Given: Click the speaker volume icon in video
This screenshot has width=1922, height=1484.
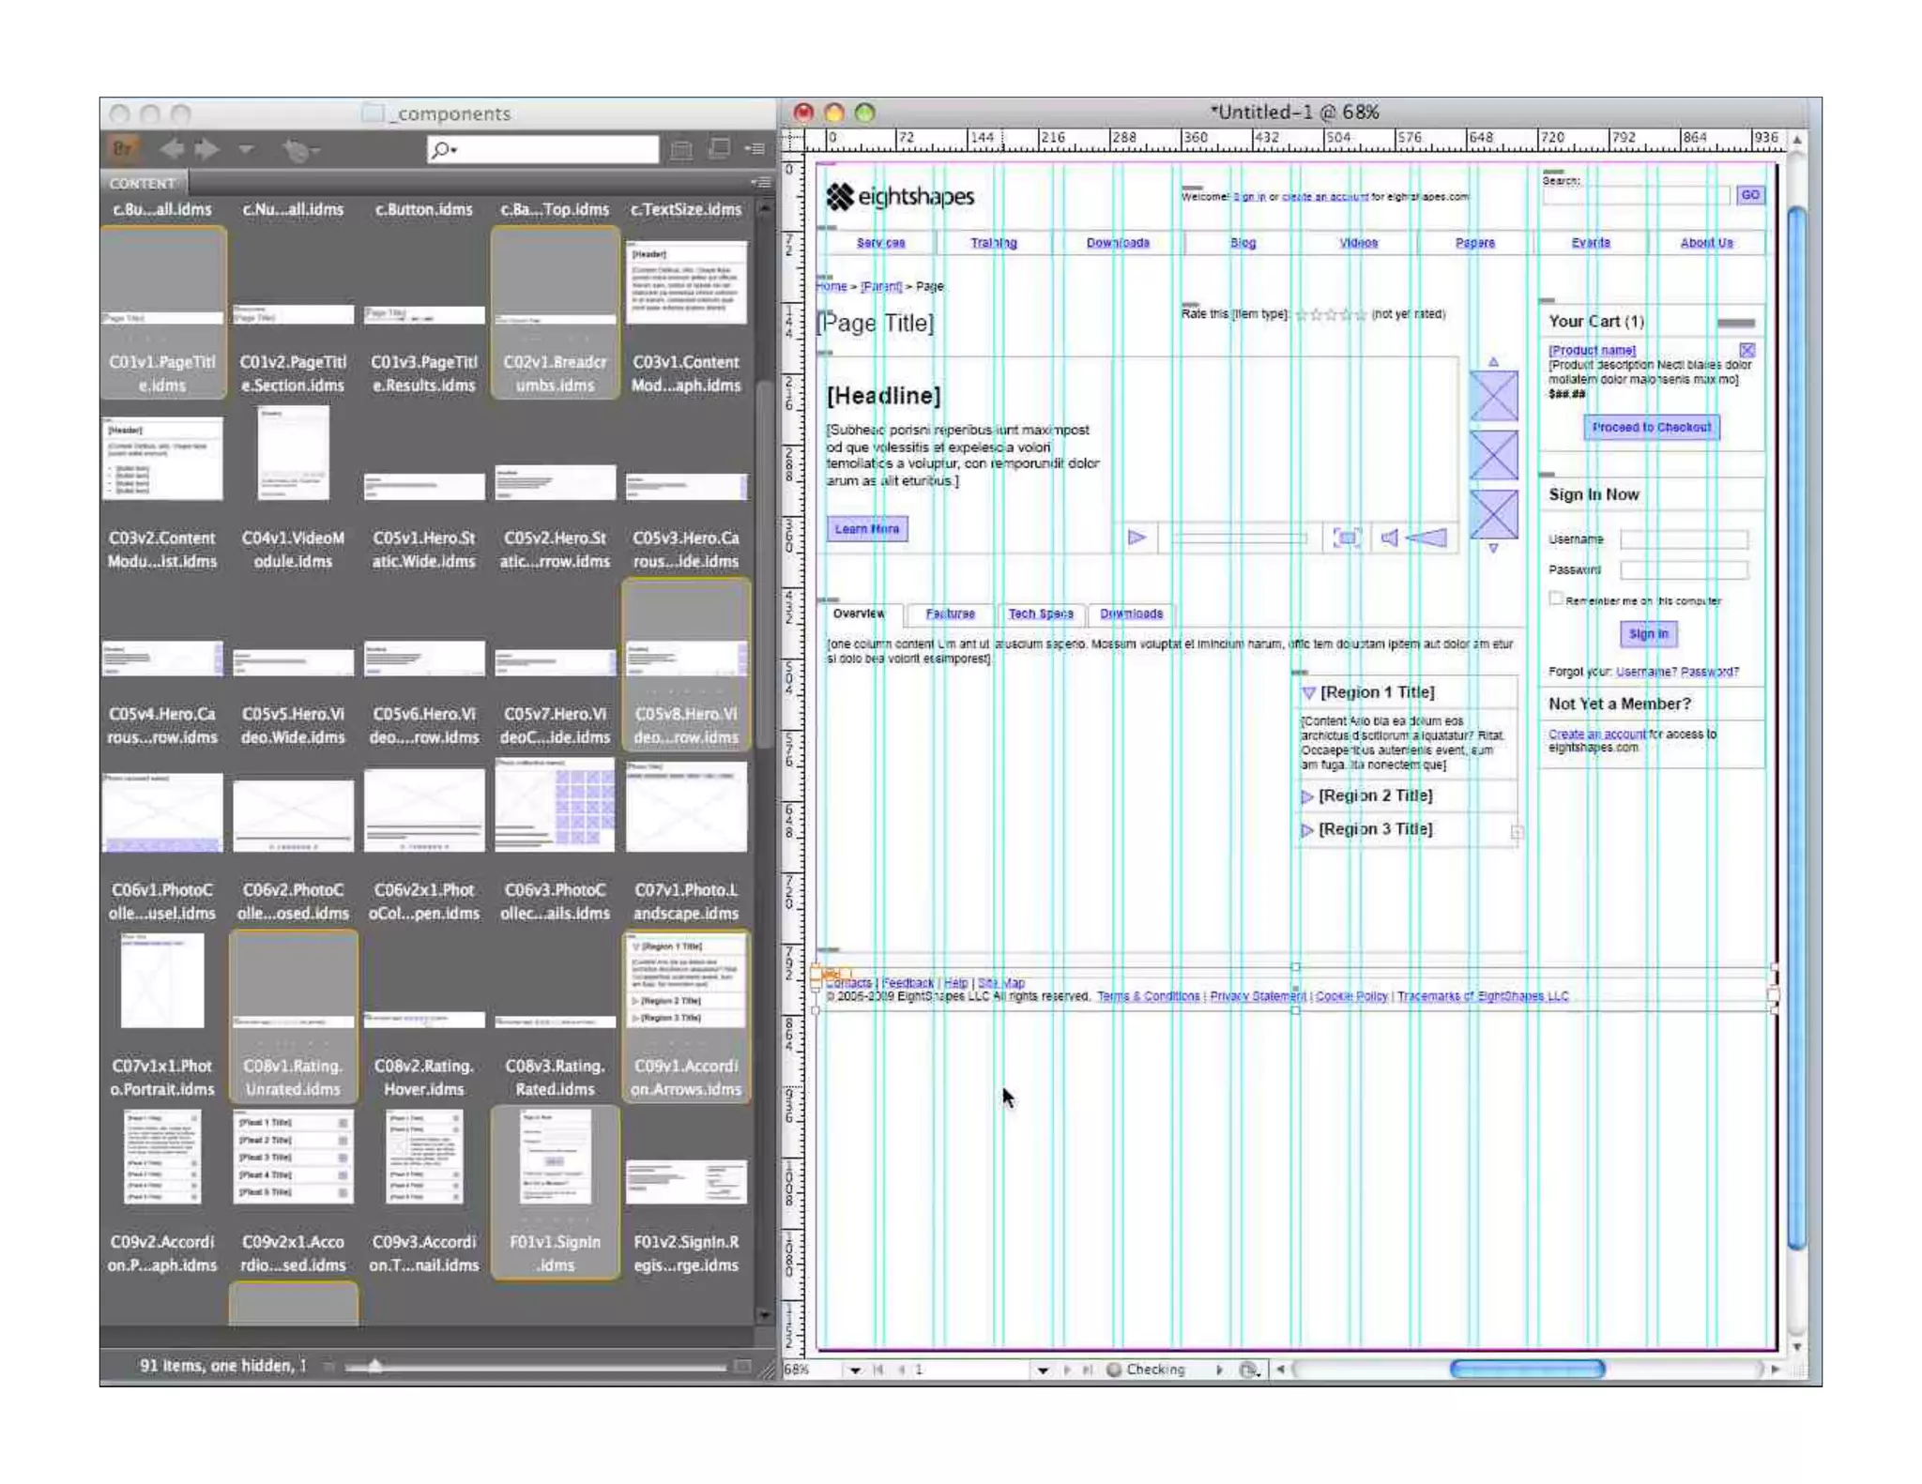Looking at the screenshot, I should coord(1390,538).
